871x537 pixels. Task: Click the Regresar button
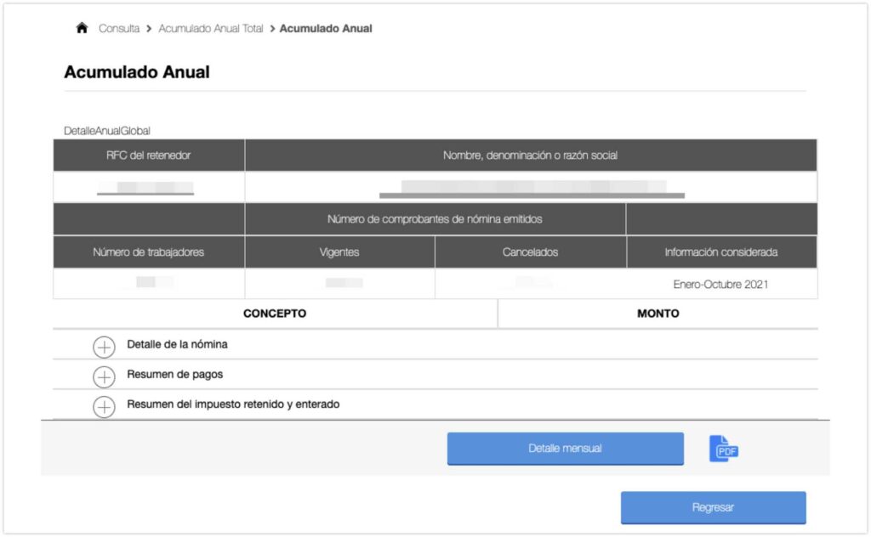click(x=713, y=507)
